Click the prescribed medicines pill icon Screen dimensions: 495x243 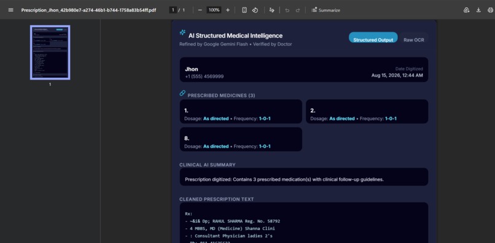pos(182,93)
